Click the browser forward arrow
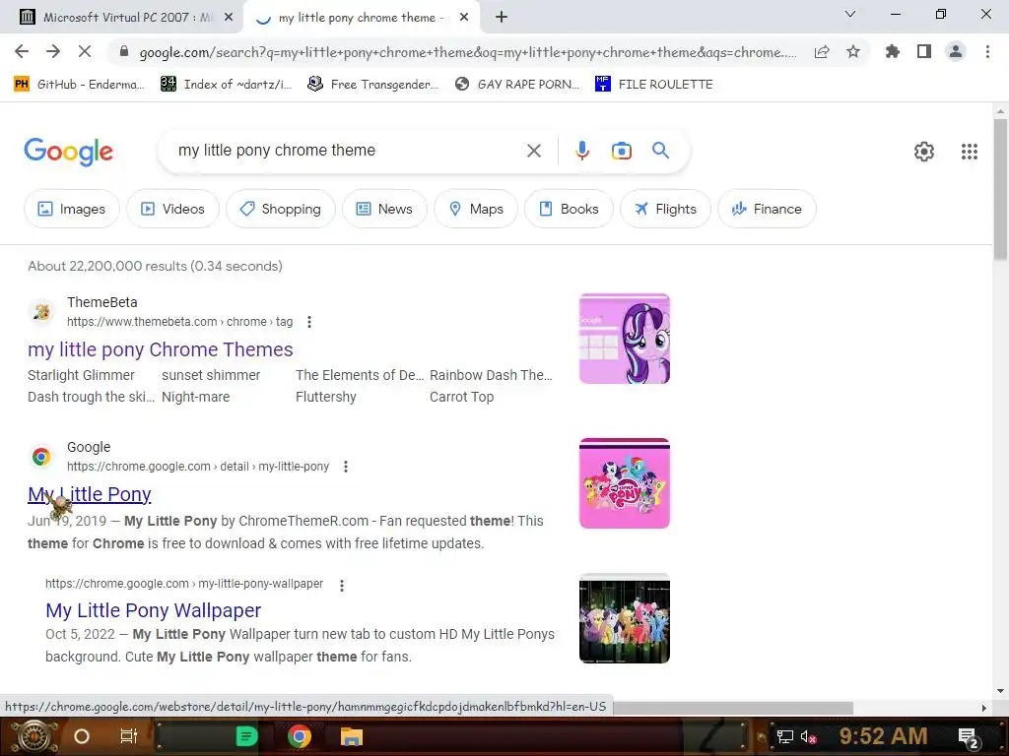Image resolution: width=1009 pixels, height=756 pixels. pos(53,51)
